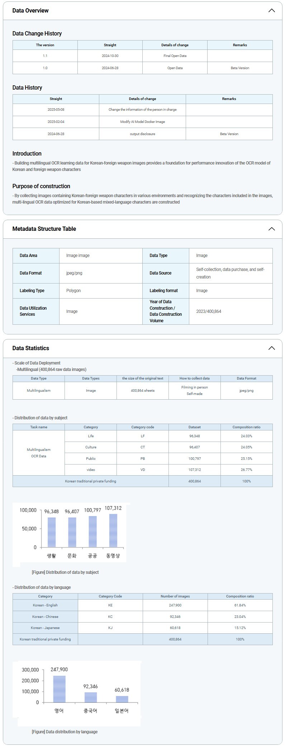
Task: Click the 2024-10-30 date cell
Action: point(110,56)
